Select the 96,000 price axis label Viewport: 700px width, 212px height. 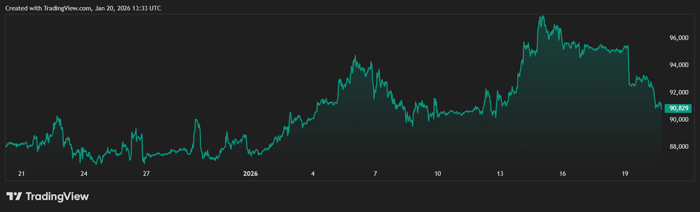point(679,38)
